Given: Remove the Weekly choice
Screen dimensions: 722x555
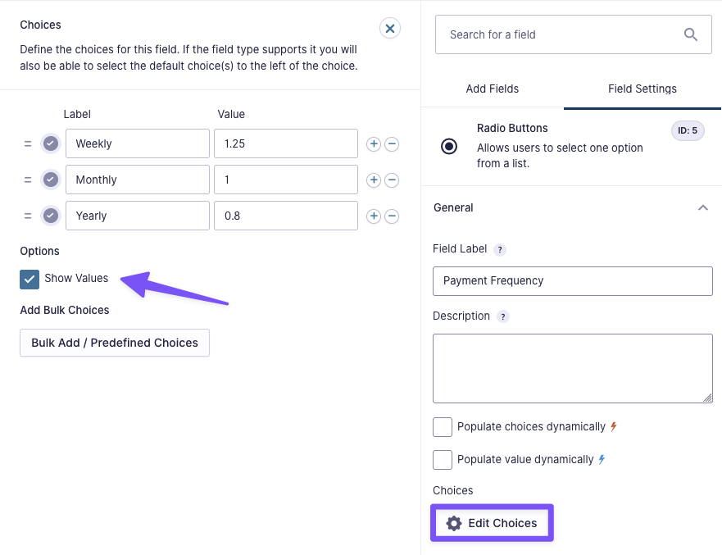Looking at the screenshot, I should tap(392, 144).
